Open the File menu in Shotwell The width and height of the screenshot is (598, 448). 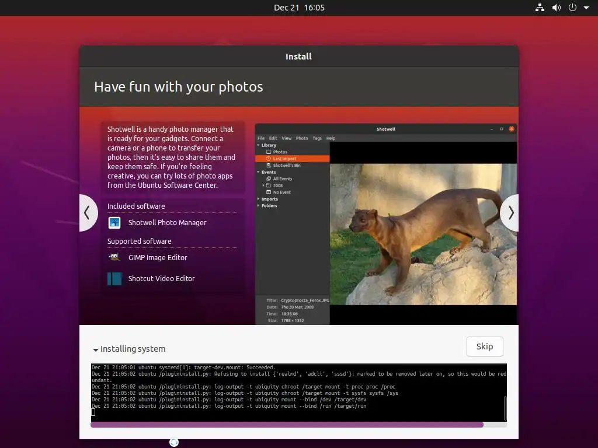click(x=261, y=138)
